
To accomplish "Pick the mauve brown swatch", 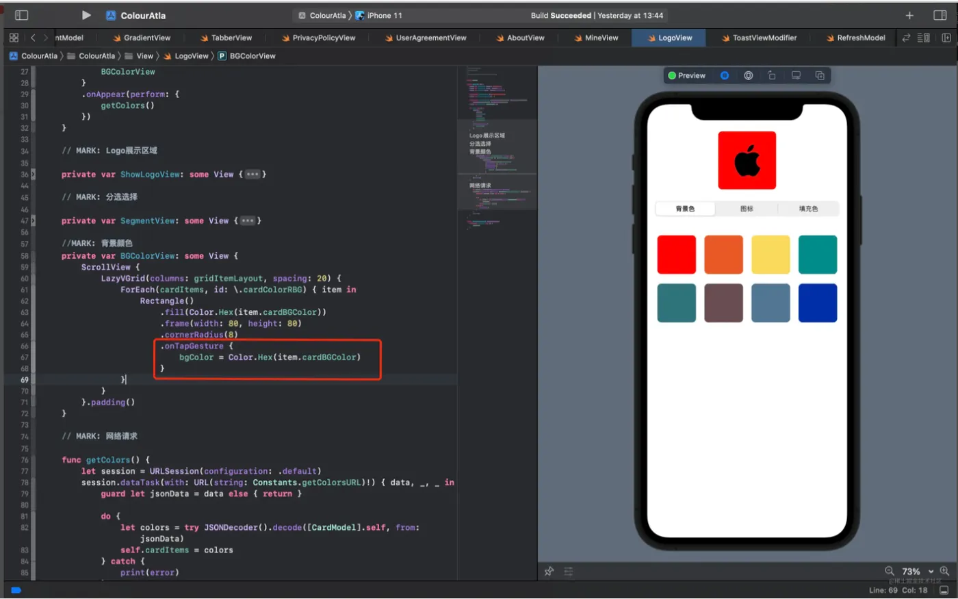I will click(x=724, y=303).
